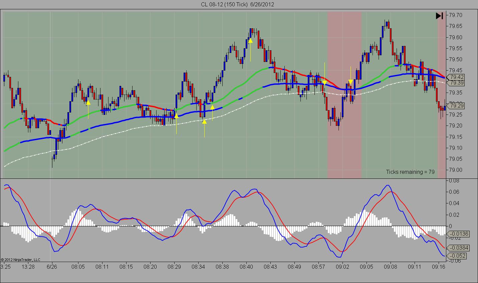Screen dimensions: 478x283
Task: Click the wide red shaded region near 09:02
Action: coord(344,95)
